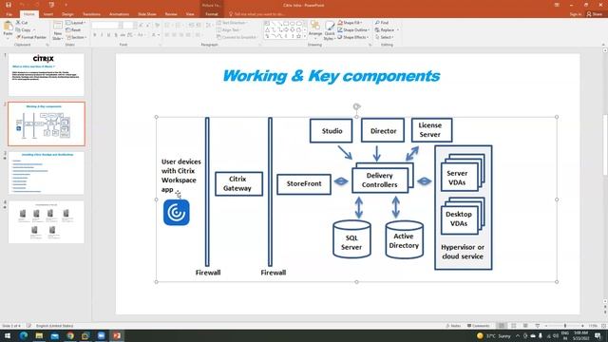
Task: Toggle Underline formatting
Action: click(x=108, y=35)
